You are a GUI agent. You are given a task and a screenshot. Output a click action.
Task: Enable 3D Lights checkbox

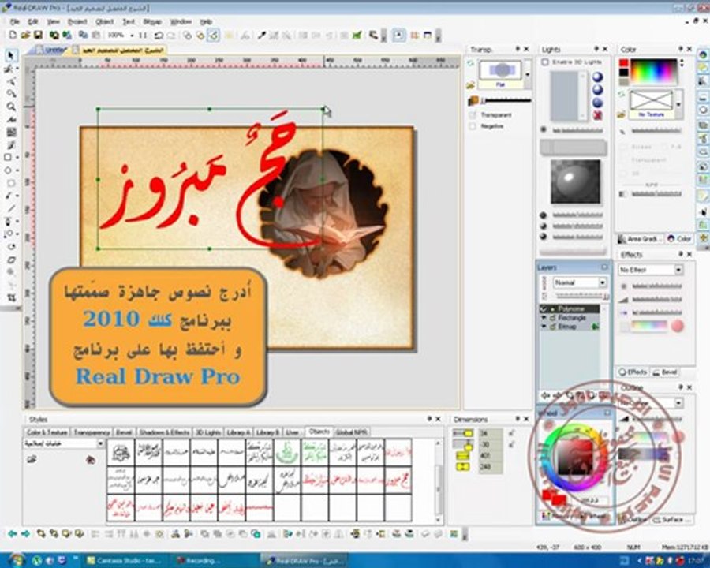(545, 62)
